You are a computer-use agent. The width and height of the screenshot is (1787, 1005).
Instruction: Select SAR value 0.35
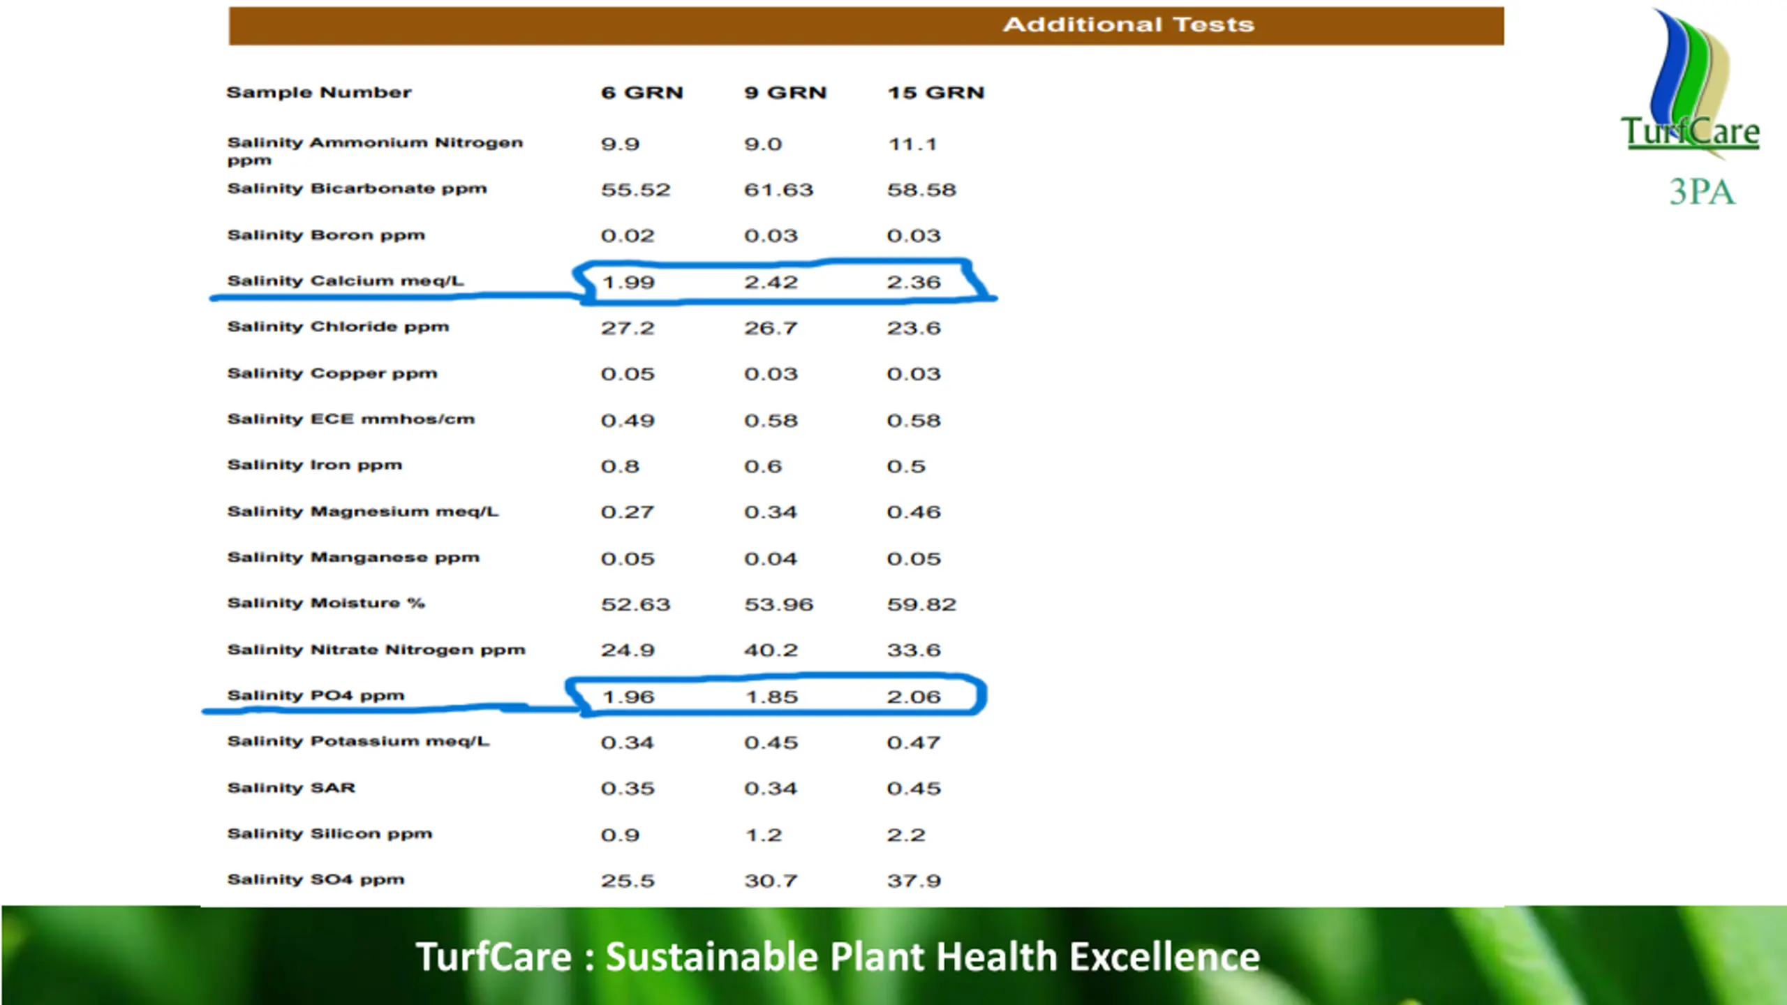(628, 789)
